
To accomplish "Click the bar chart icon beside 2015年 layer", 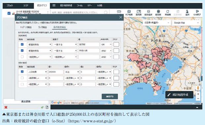I will (x=13, y=13).
